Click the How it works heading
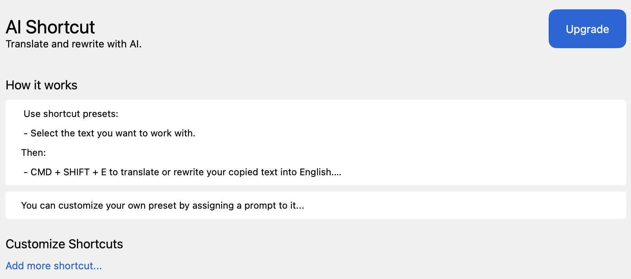 pos(42,85)
